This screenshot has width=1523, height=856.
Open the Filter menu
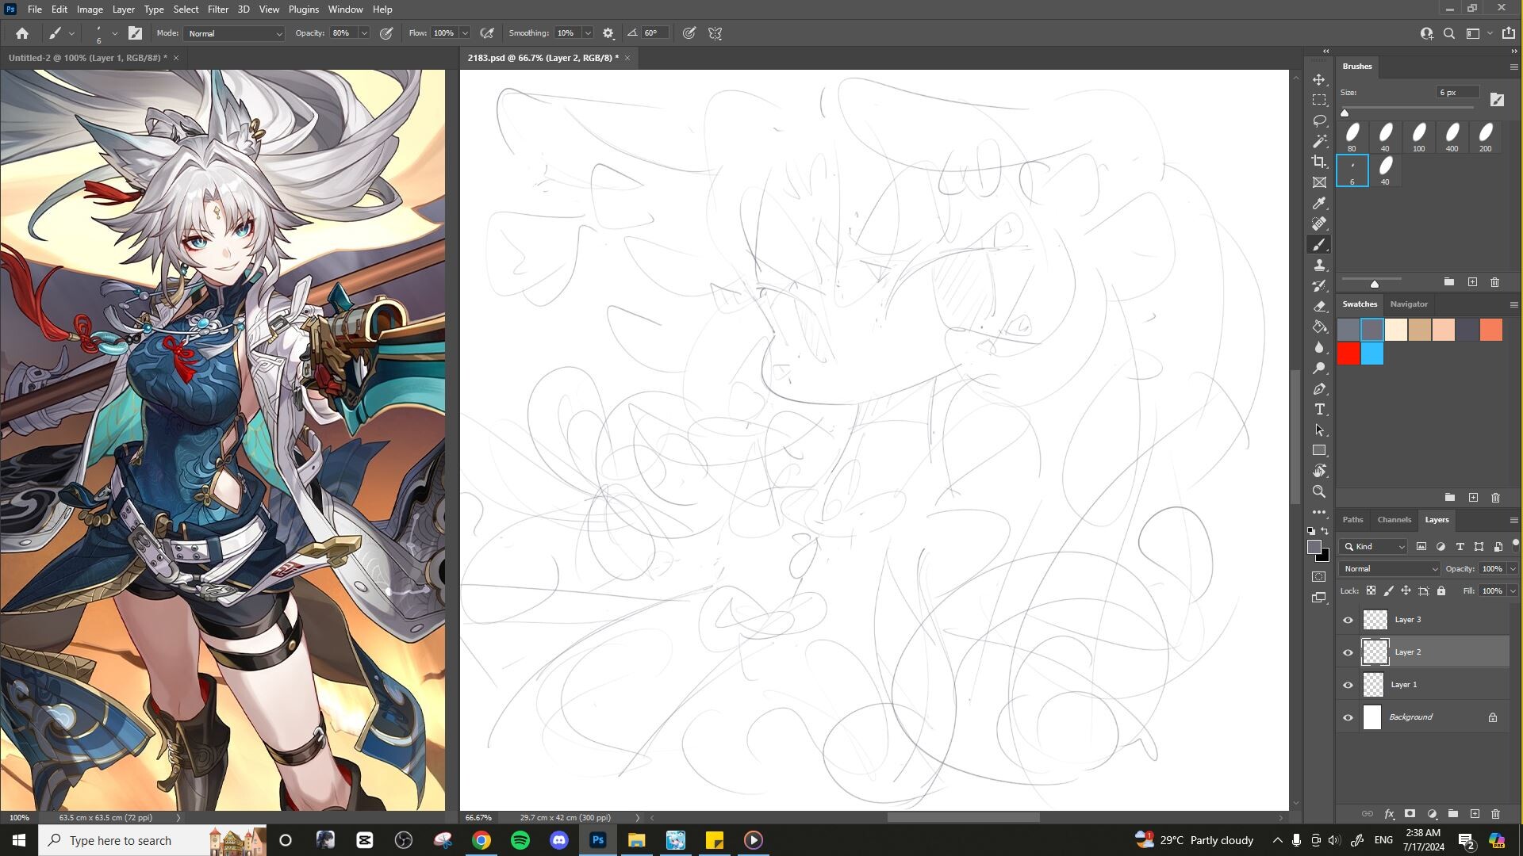point(217,10)
